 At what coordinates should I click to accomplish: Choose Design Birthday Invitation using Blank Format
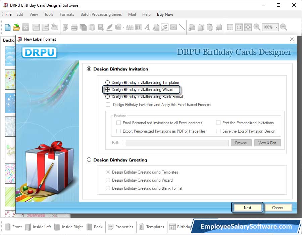(x=107, y=97)
